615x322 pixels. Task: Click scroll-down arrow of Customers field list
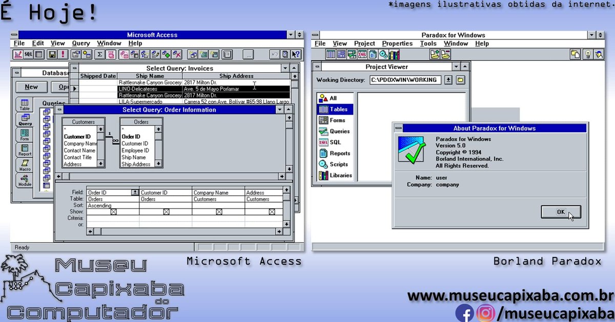click(101, 164)
